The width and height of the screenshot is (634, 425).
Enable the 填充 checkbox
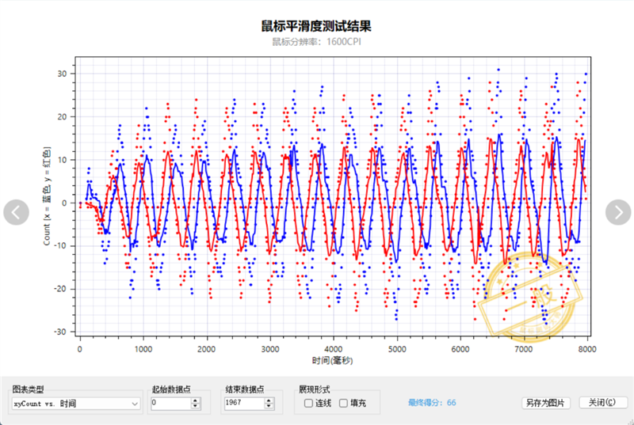pyautogui.click(x=344, y=403)
